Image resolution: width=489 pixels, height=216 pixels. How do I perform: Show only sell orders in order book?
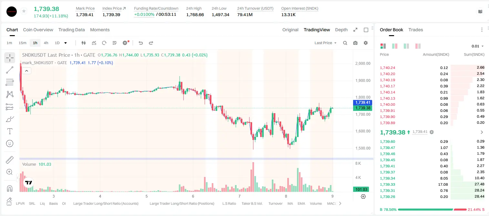[418, 46]
